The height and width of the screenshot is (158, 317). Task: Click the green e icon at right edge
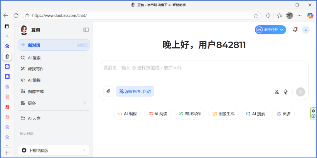pos(313,116)
